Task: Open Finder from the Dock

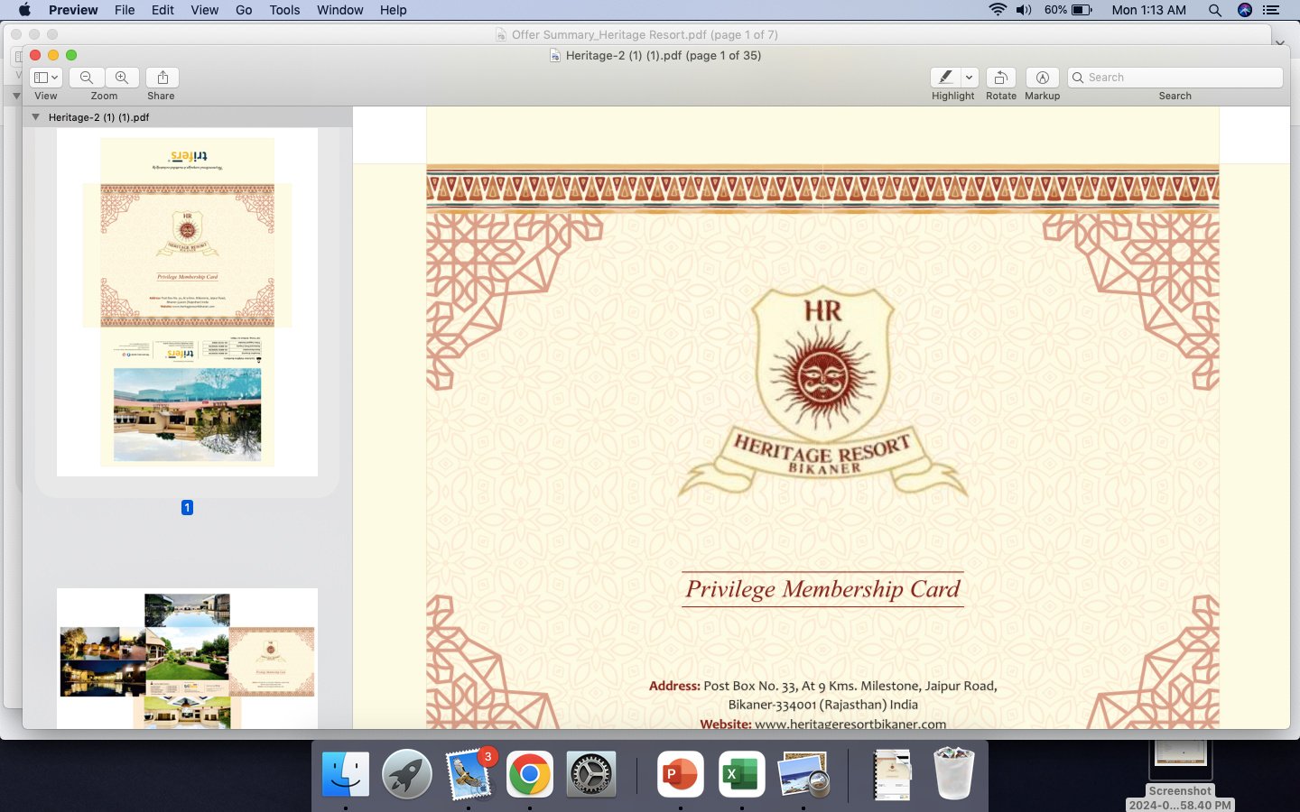Action: coord(346,773)
